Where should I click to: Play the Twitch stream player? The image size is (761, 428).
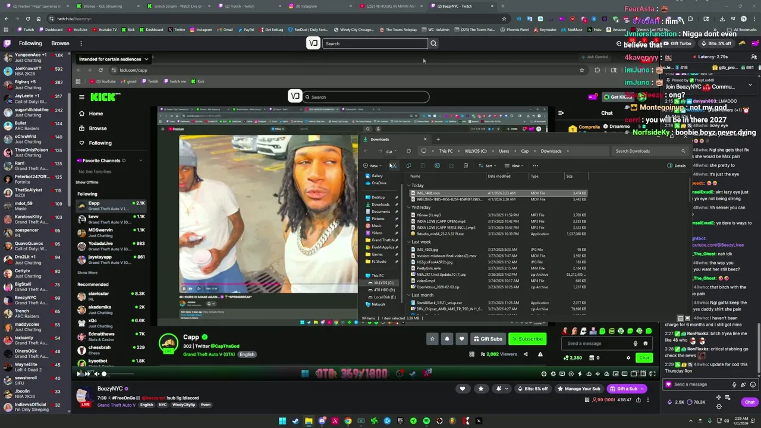[79, 374]
